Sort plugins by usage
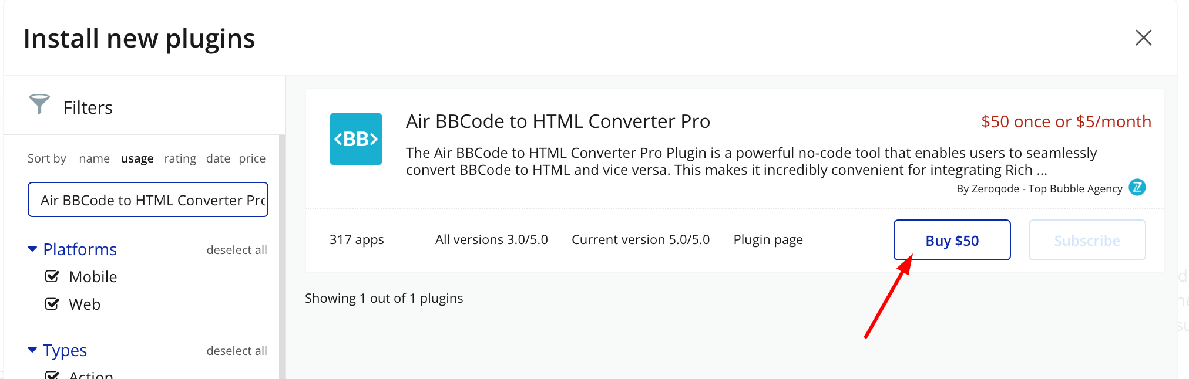The width and height of the screenshot is (1189, 379). [137, 158]
